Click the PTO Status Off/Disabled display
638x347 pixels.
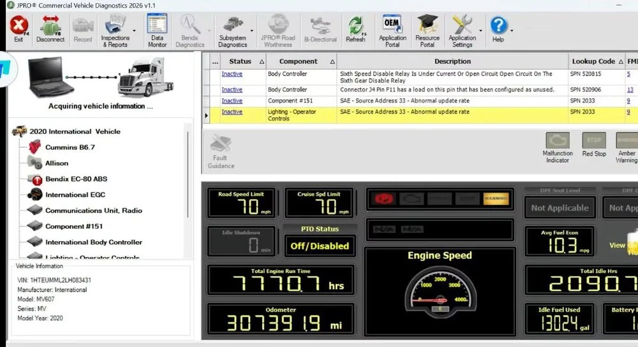click(320, 246)
